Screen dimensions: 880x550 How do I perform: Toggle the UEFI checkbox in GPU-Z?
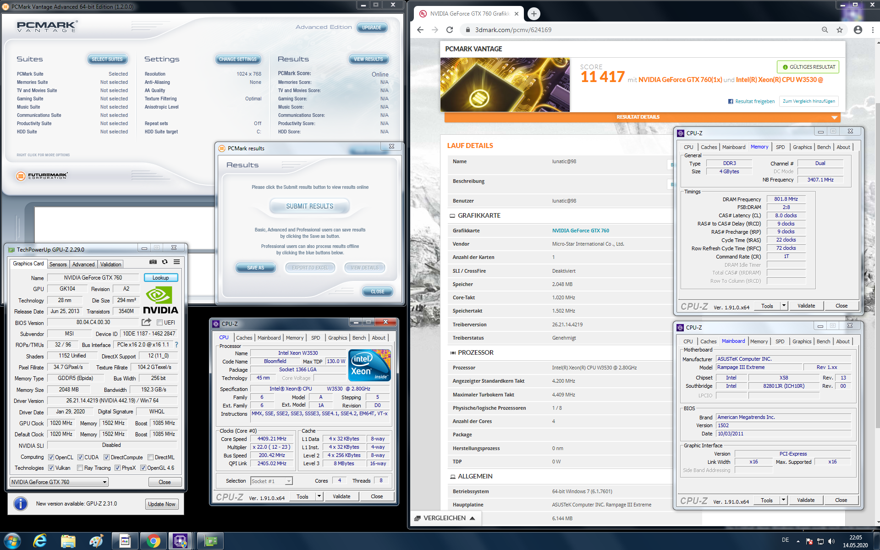pyautogui.click(x=160, y=323)
